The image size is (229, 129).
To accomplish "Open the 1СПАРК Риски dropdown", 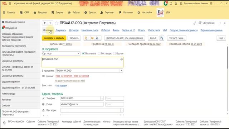I will pyautogui.click(x=177, y=38).
